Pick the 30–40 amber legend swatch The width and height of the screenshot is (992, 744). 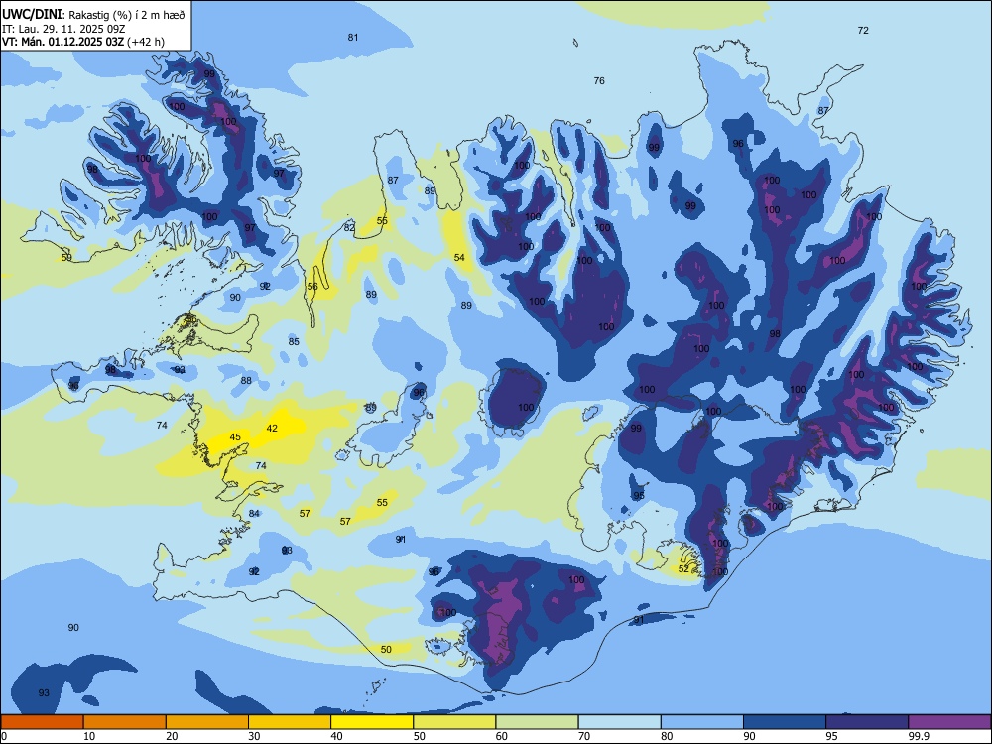[x=290, y=722]
